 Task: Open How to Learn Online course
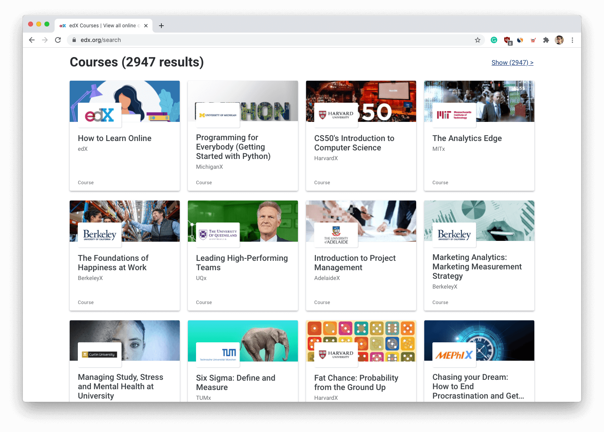click(115, 138)
